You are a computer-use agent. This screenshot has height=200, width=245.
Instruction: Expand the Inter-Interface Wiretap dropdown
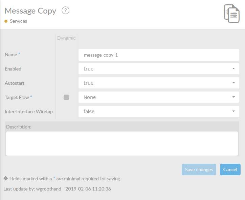click(159, 111)
